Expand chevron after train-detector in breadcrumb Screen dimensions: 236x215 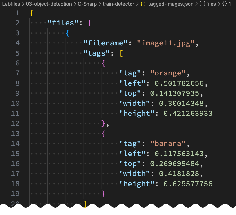click(x=137, y=4)
